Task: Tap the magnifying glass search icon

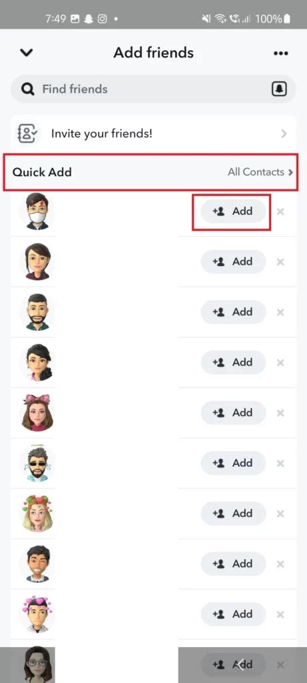Action: pos(28,89)
